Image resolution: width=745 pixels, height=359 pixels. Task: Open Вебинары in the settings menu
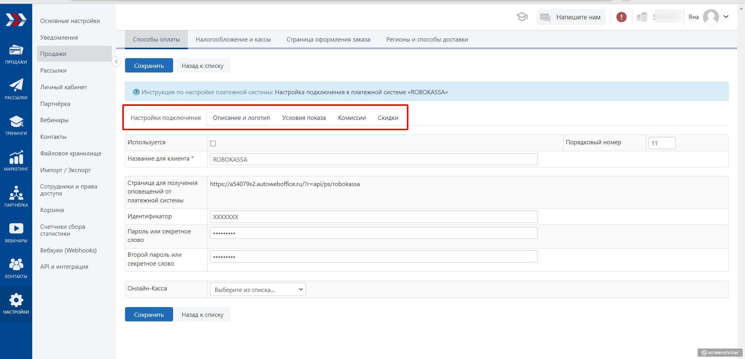pos(54,120)
